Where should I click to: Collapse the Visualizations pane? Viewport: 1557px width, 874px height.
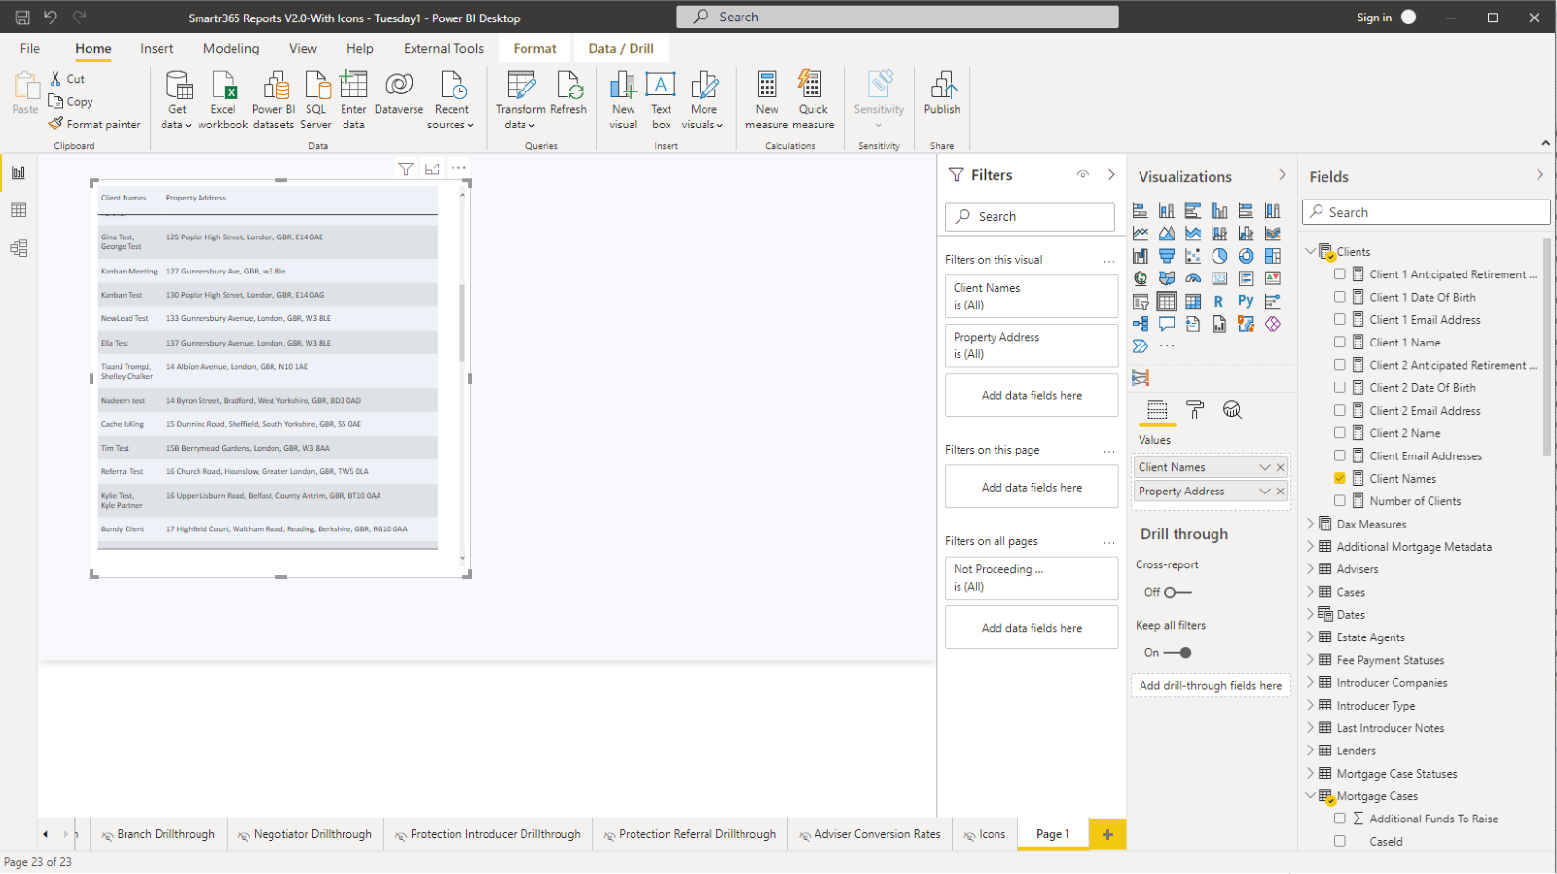(1282, 175)
